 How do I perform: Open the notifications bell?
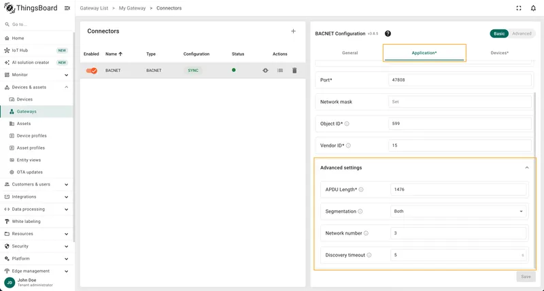pyautogui.click(x=533, y=8)
